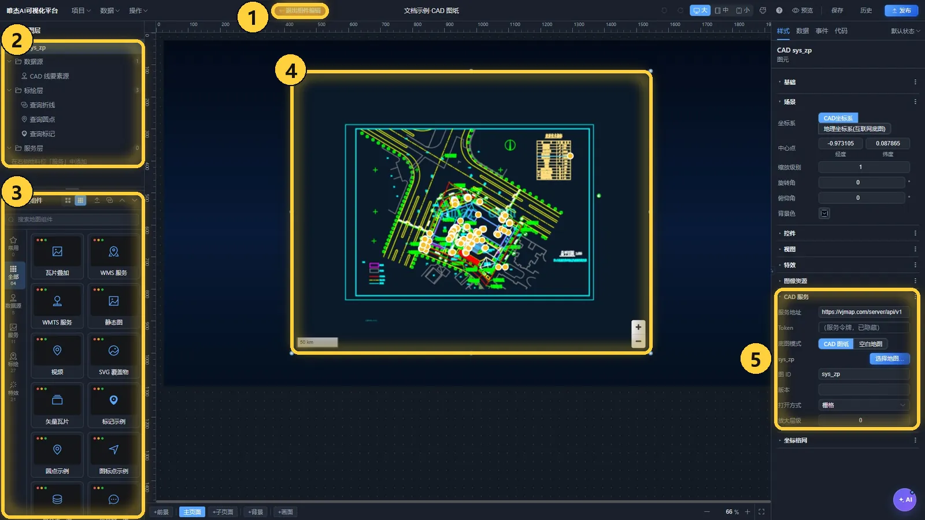This screenshot has width=925, height=520.
Task: Open the floating AI assistant button
Action: pos(905,500)
